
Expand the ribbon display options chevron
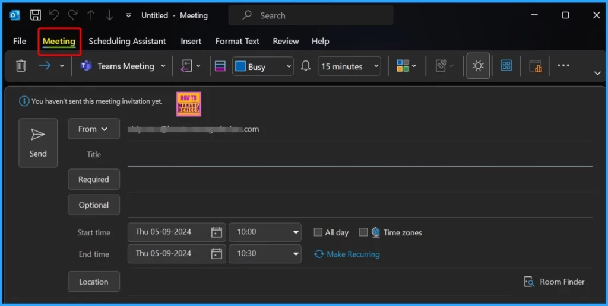click(597, 73)
